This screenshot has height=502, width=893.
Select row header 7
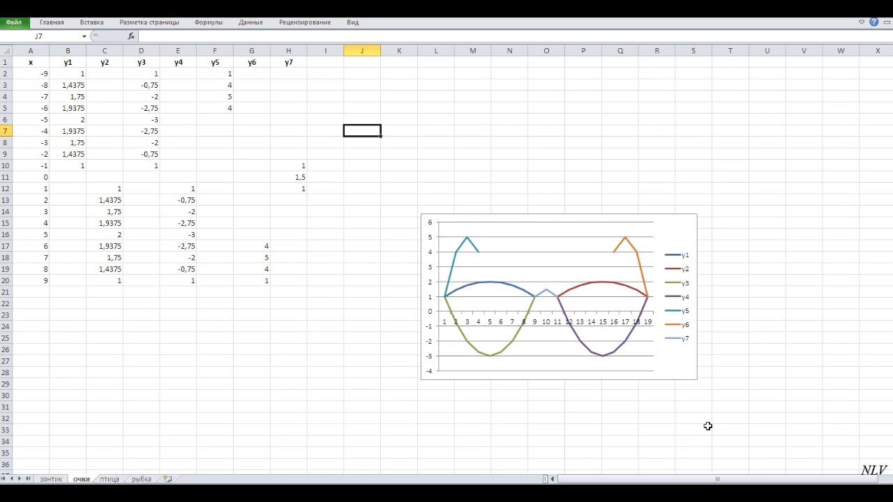pos(6,131)
